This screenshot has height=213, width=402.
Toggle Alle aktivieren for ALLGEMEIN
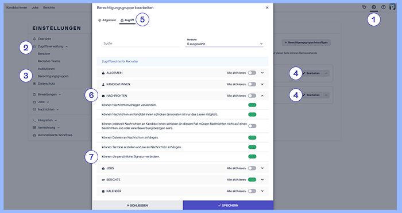(252, 73)
